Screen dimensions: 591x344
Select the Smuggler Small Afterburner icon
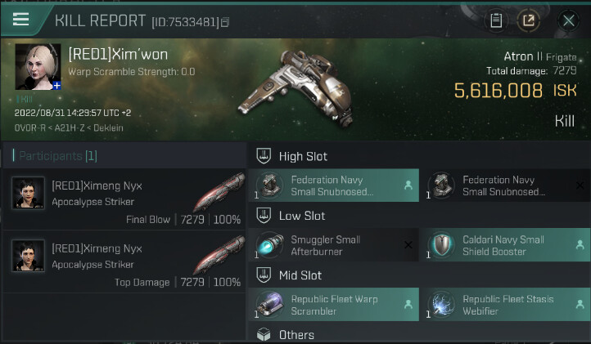269,245
